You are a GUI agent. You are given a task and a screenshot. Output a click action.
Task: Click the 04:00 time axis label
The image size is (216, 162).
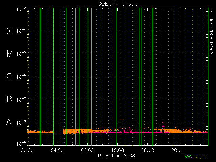(x=57, y=150)
